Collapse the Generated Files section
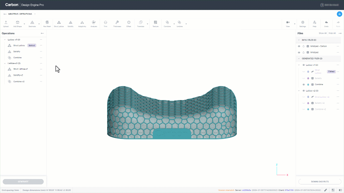The height and width of the screenshot is (193, 344). point(299,58)
